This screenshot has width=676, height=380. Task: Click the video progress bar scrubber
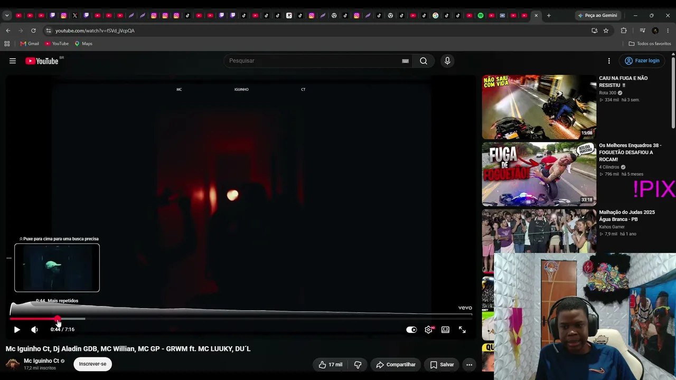pyautogui.click(x=58, y=319)
